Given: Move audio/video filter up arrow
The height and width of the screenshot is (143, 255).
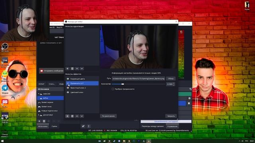Looking at the screenshot, I should pyautogui.click(x=77, y=69).
